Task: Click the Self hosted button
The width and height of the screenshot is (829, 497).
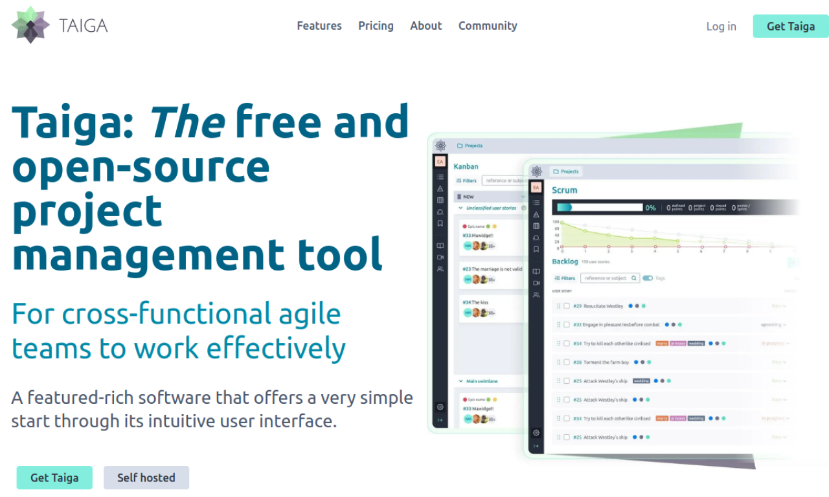Action: [146, 478]
